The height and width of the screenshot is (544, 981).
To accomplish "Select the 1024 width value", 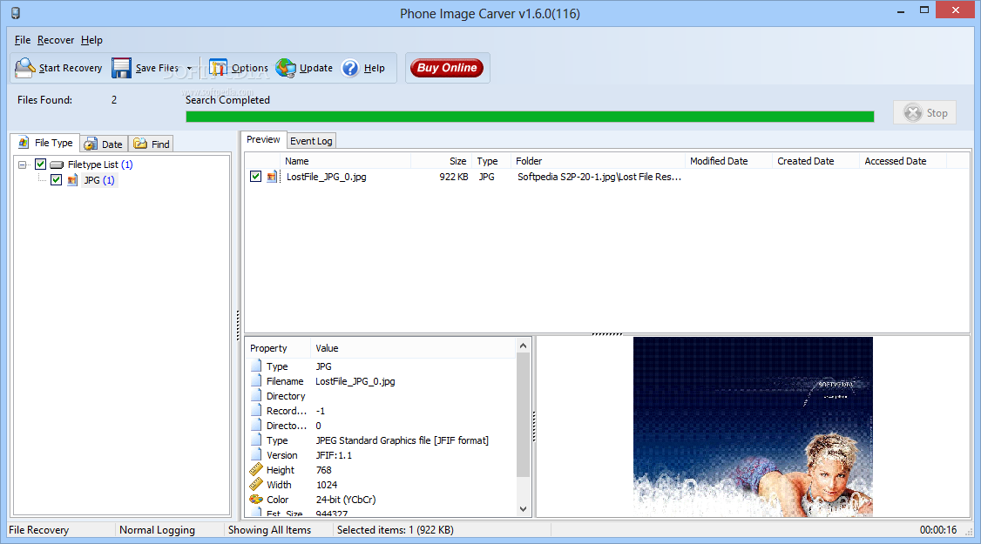I will pos(327,485).
